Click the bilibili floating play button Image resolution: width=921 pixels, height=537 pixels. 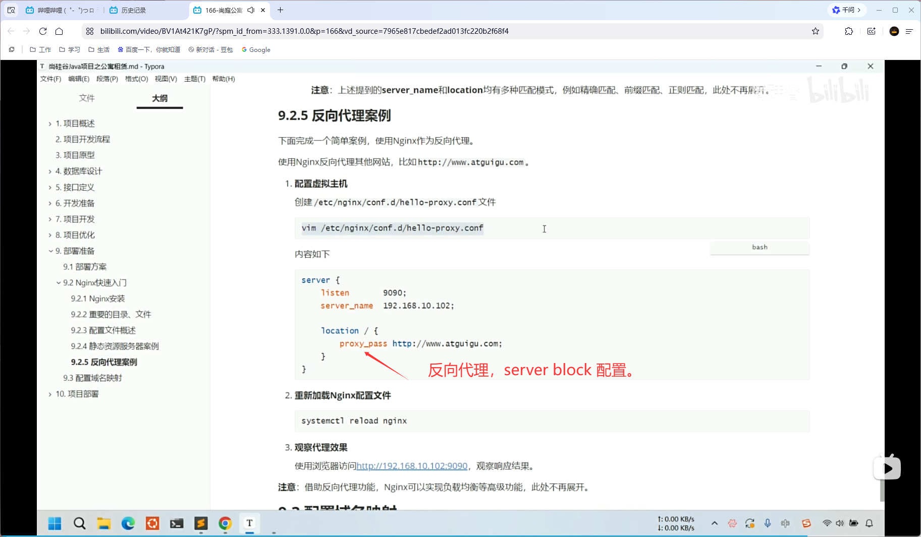(887, 468)
